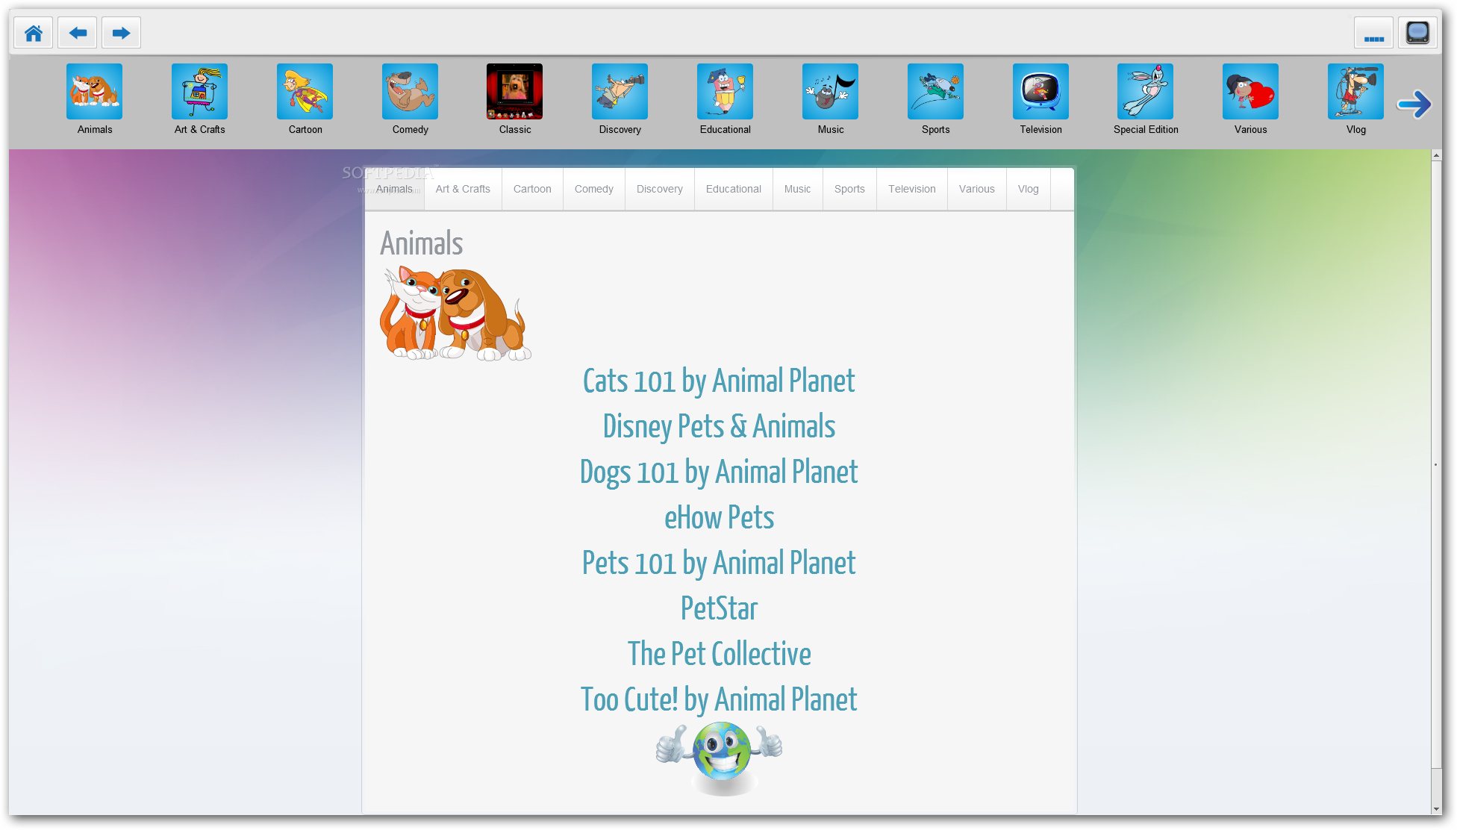Open the Vlog category icon
This screenshot has width=1457, height=830.
click(1355, 92)
